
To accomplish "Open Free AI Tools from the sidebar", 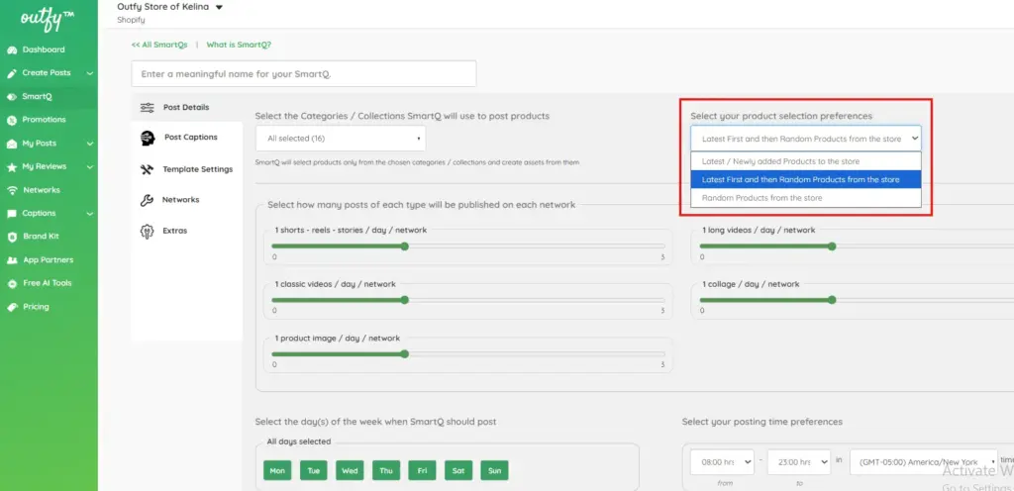I will (48, 283).
